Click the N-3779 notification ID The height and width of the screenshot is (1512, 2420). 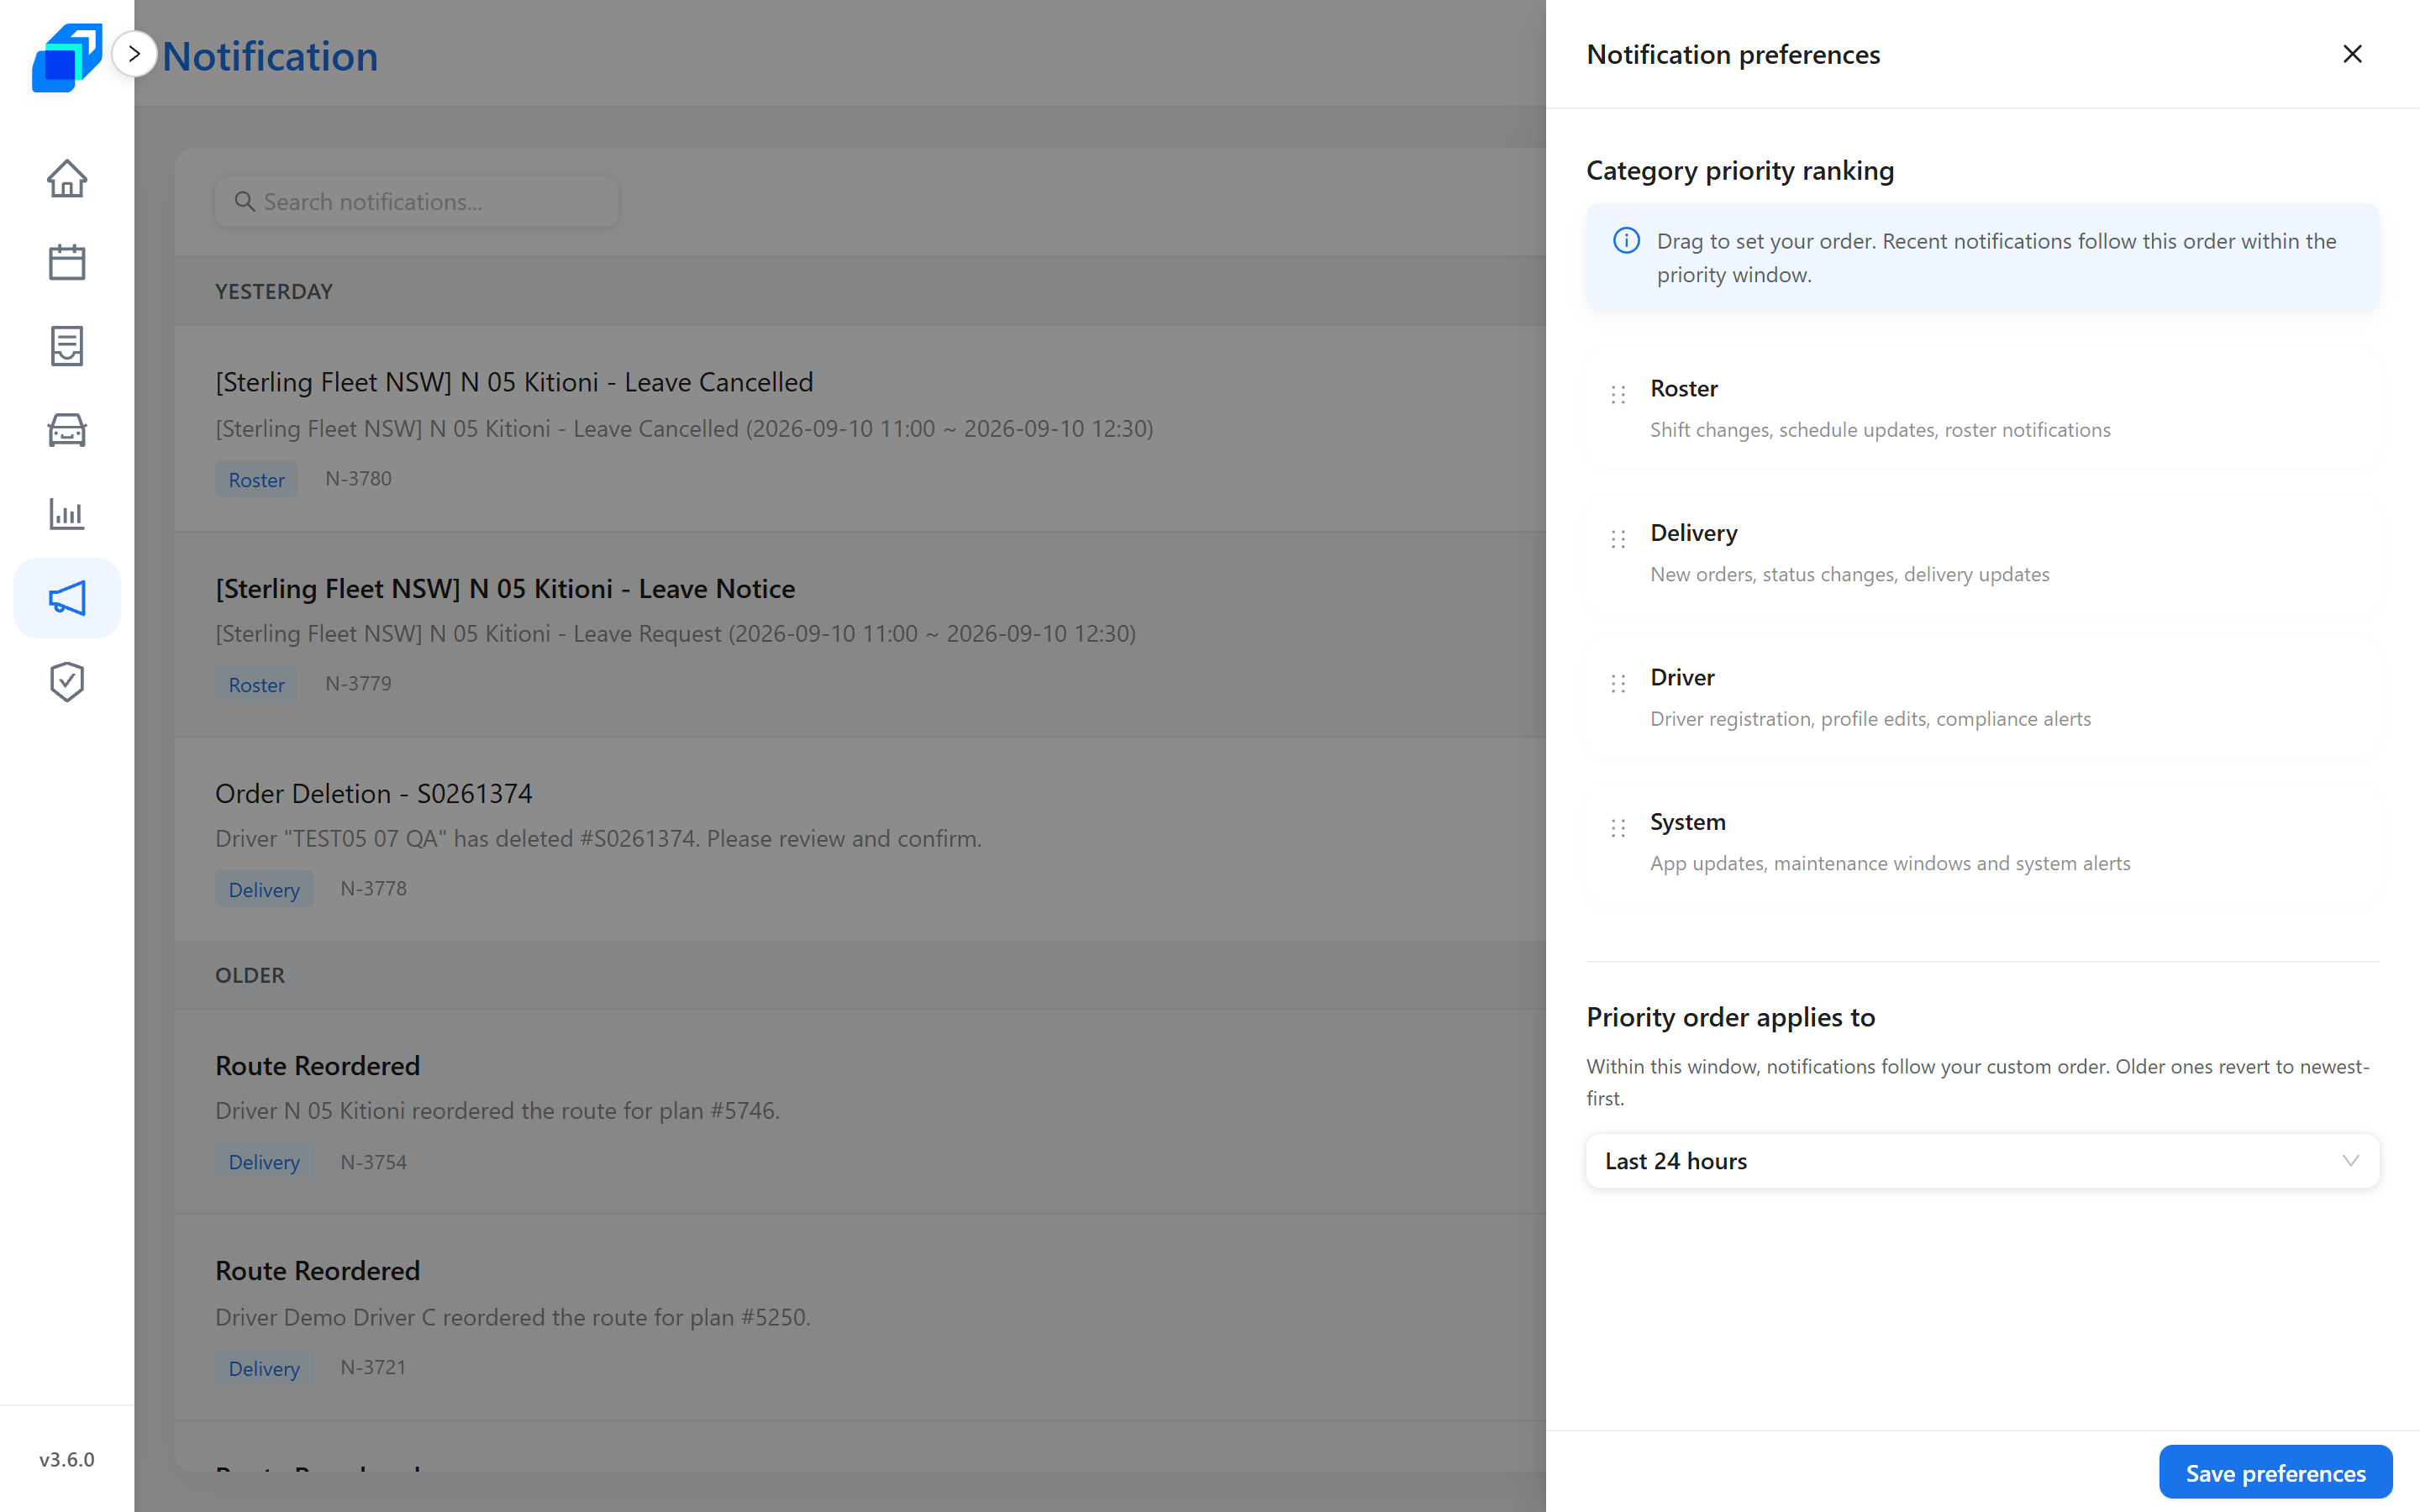point(358,683)
